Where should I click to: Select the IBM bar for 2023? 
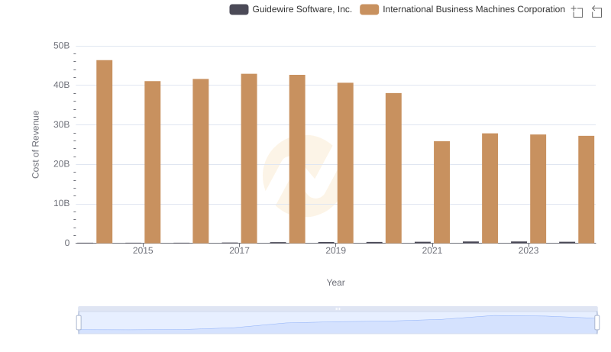[x=538, y=189]
